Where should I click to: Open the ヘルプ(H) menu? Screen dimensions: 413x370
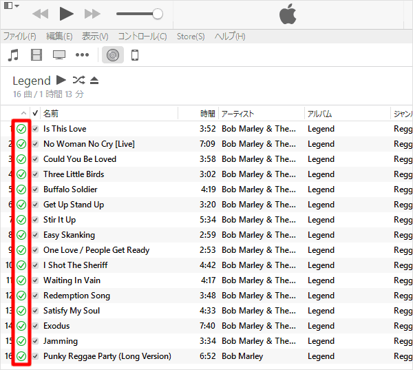pos(230,37)
